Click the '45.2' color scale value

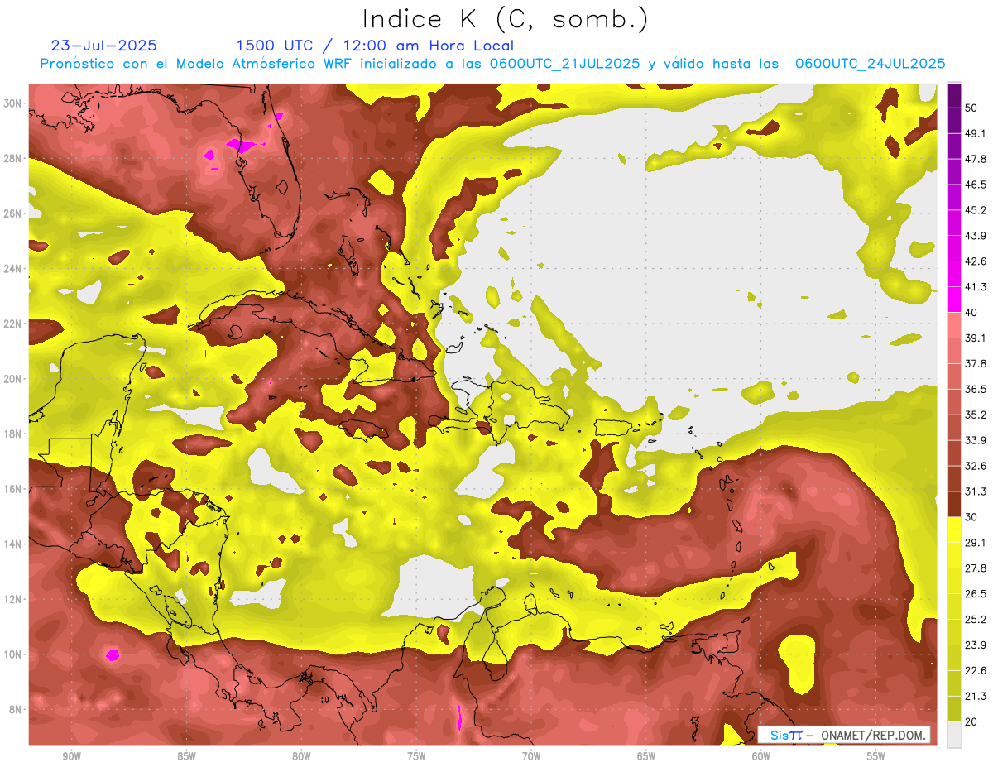[975, 210]
